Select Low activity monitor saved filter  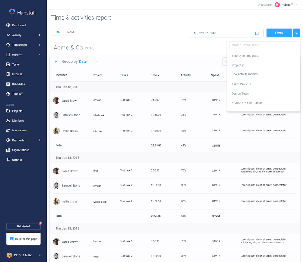pos(245,74)
